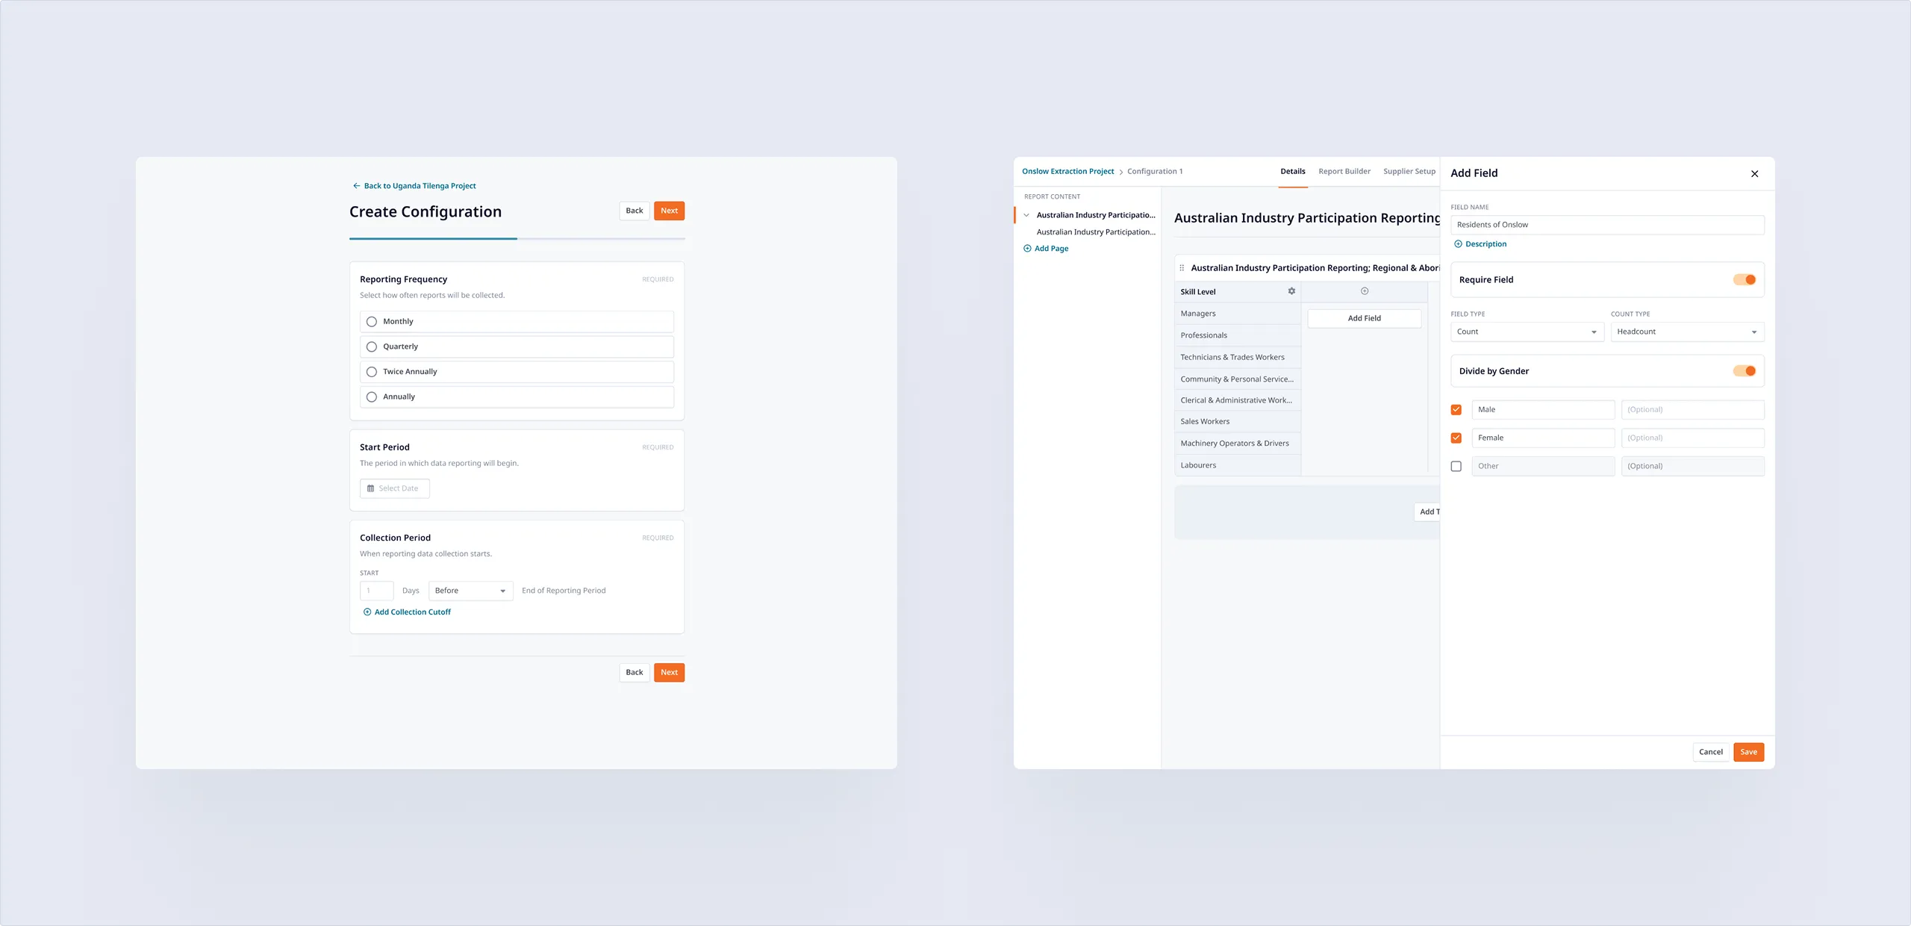Check the Other gender checkbox
This screenshot has width=1911, height=926.
click(x=1456, y=466)
